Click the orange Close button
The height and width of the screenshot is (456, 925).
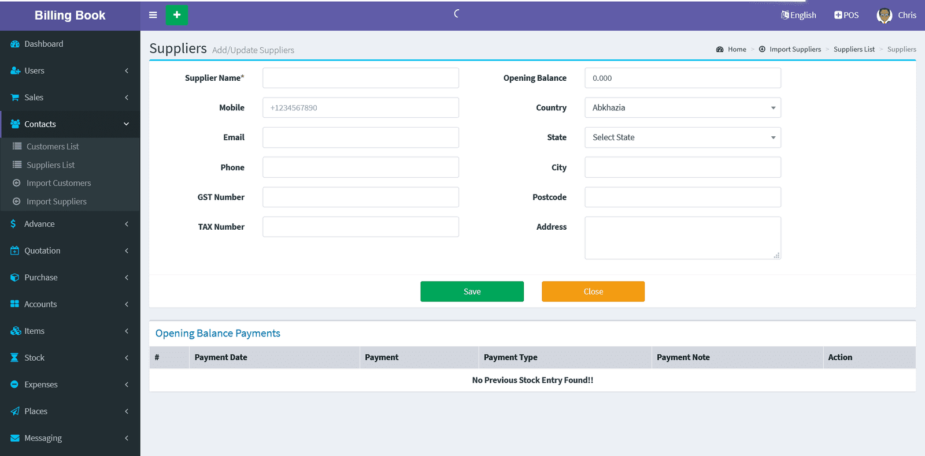pos(593,291)
